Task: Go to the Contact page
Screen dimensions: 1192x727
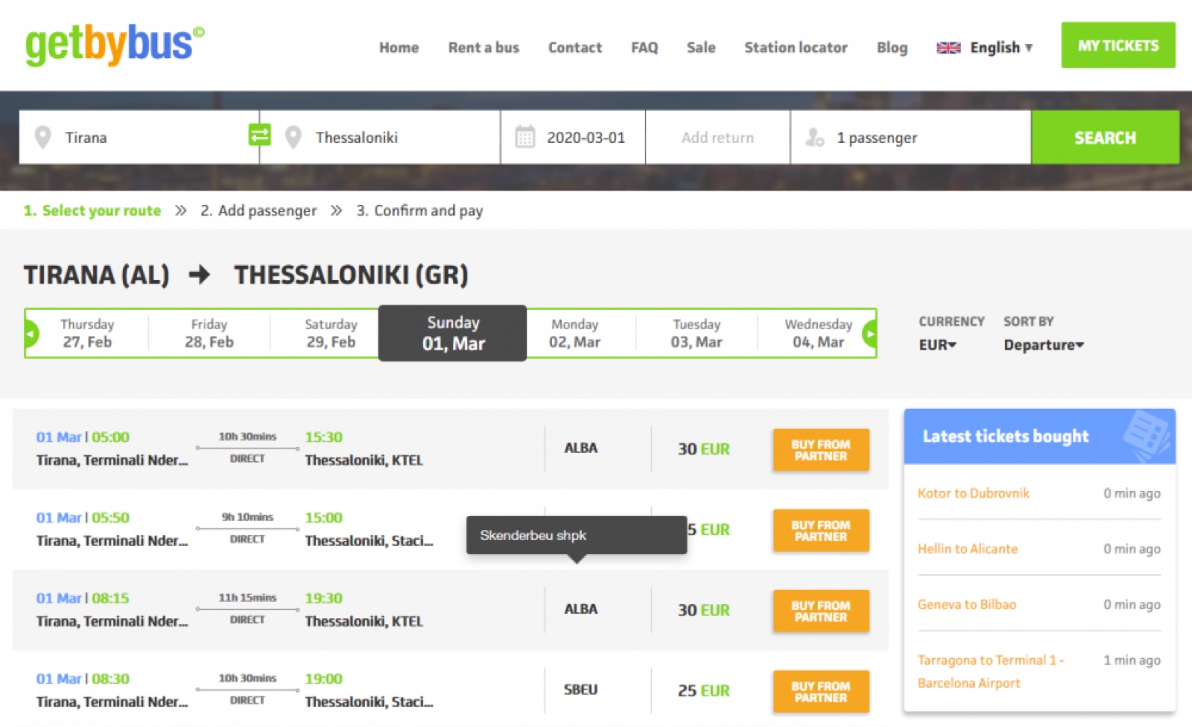Action: tap(575, 48)
